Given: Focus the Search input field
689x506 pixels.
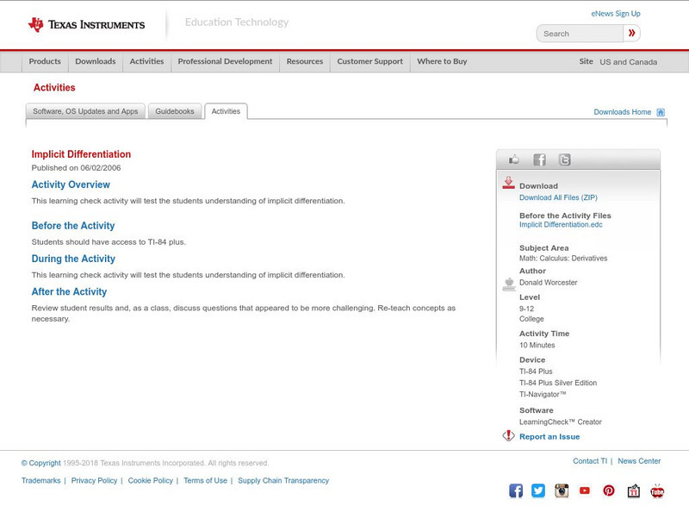Looking at the screenshot, I should [x=580, y=34].
